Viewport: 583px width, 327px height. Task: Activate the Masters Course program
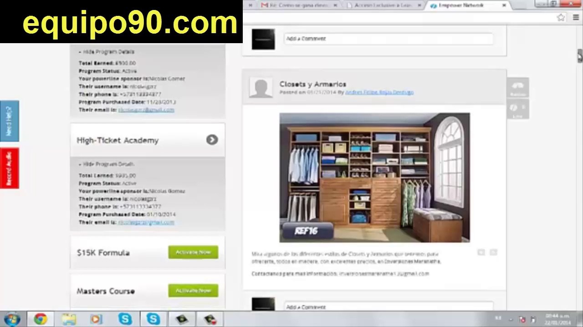click(x=193, y=291)
